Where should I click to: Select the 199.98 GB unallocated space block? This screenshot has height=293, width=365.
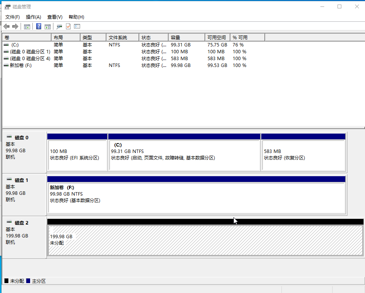[205, 240]
